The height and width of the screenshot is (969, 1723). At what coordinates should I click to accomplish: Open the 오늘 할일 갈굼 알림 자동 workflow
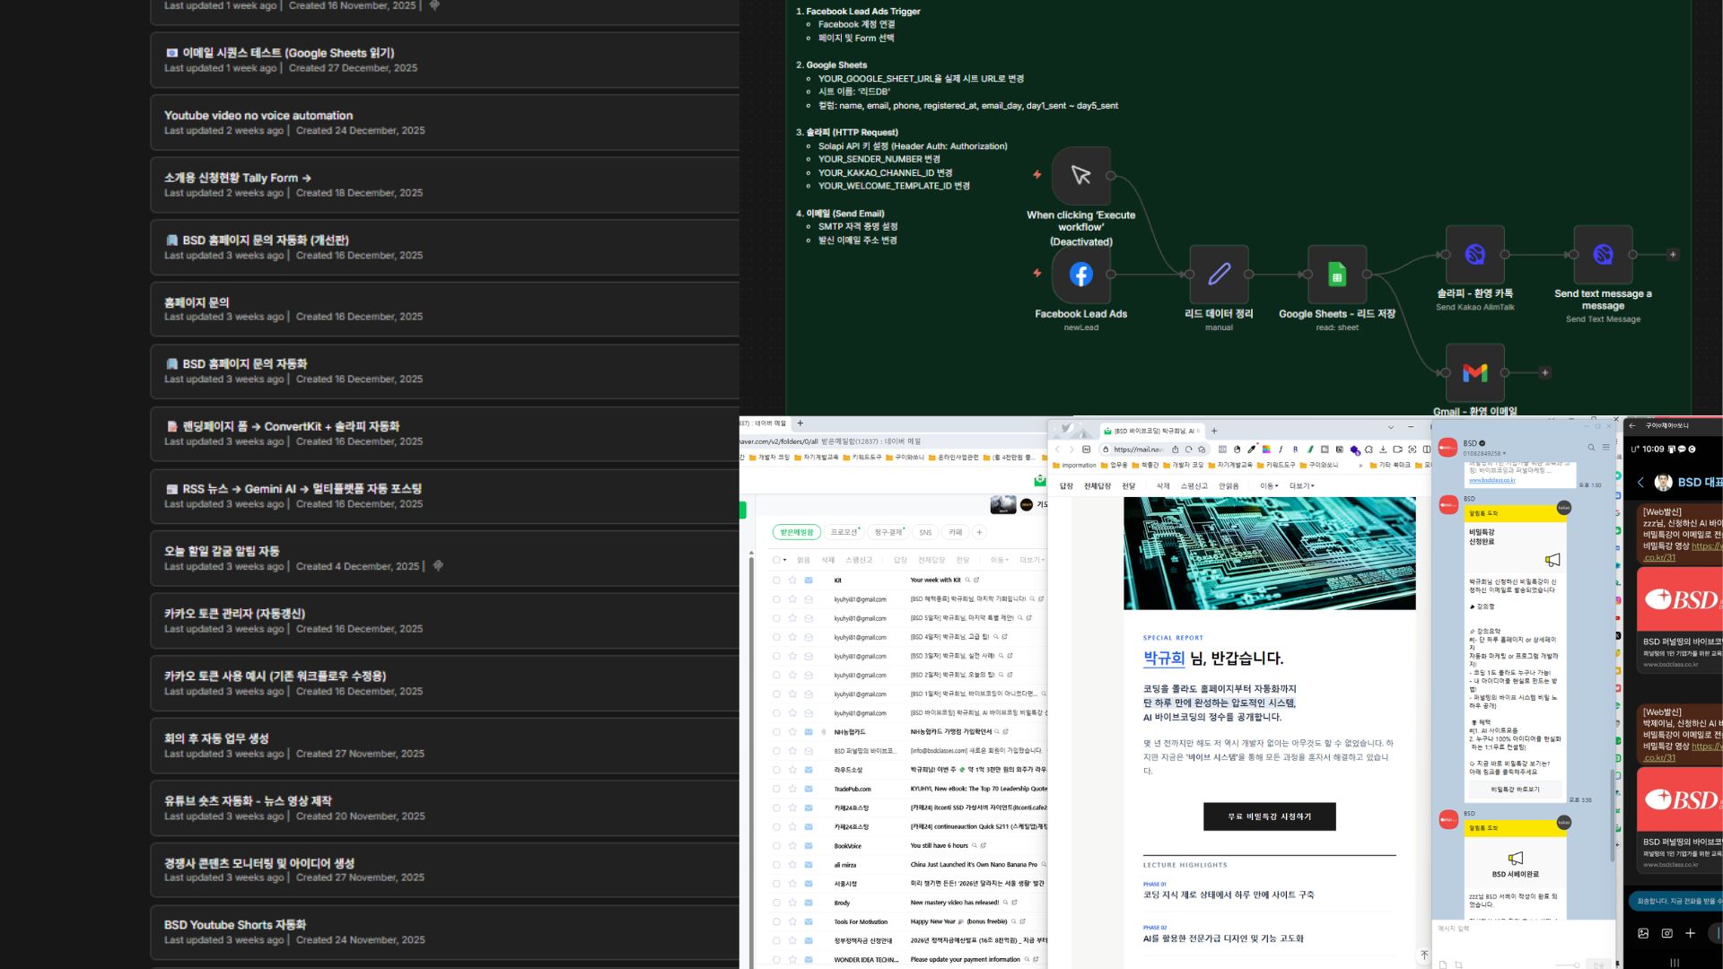point(222,551)
